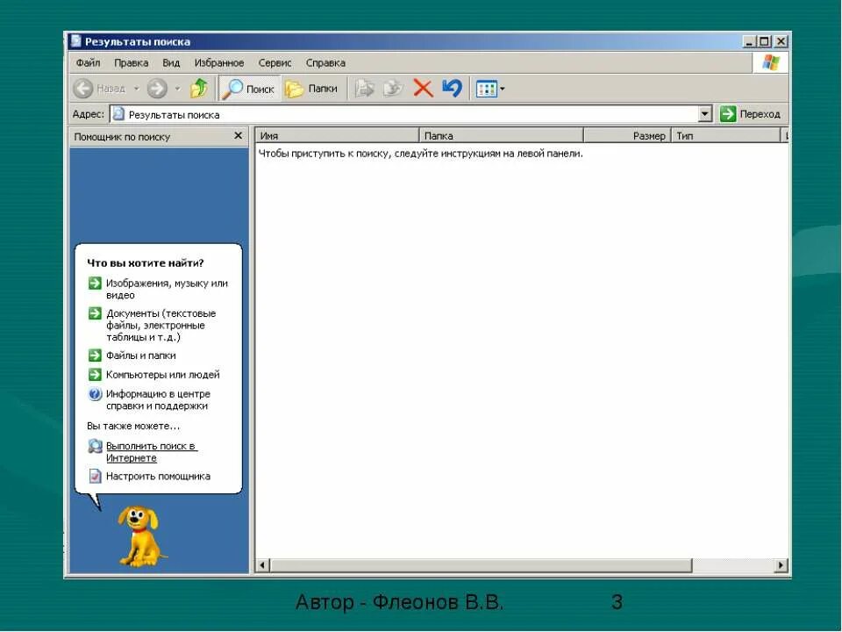Click the Вверх (Up folder) icon

pos(199,88)
